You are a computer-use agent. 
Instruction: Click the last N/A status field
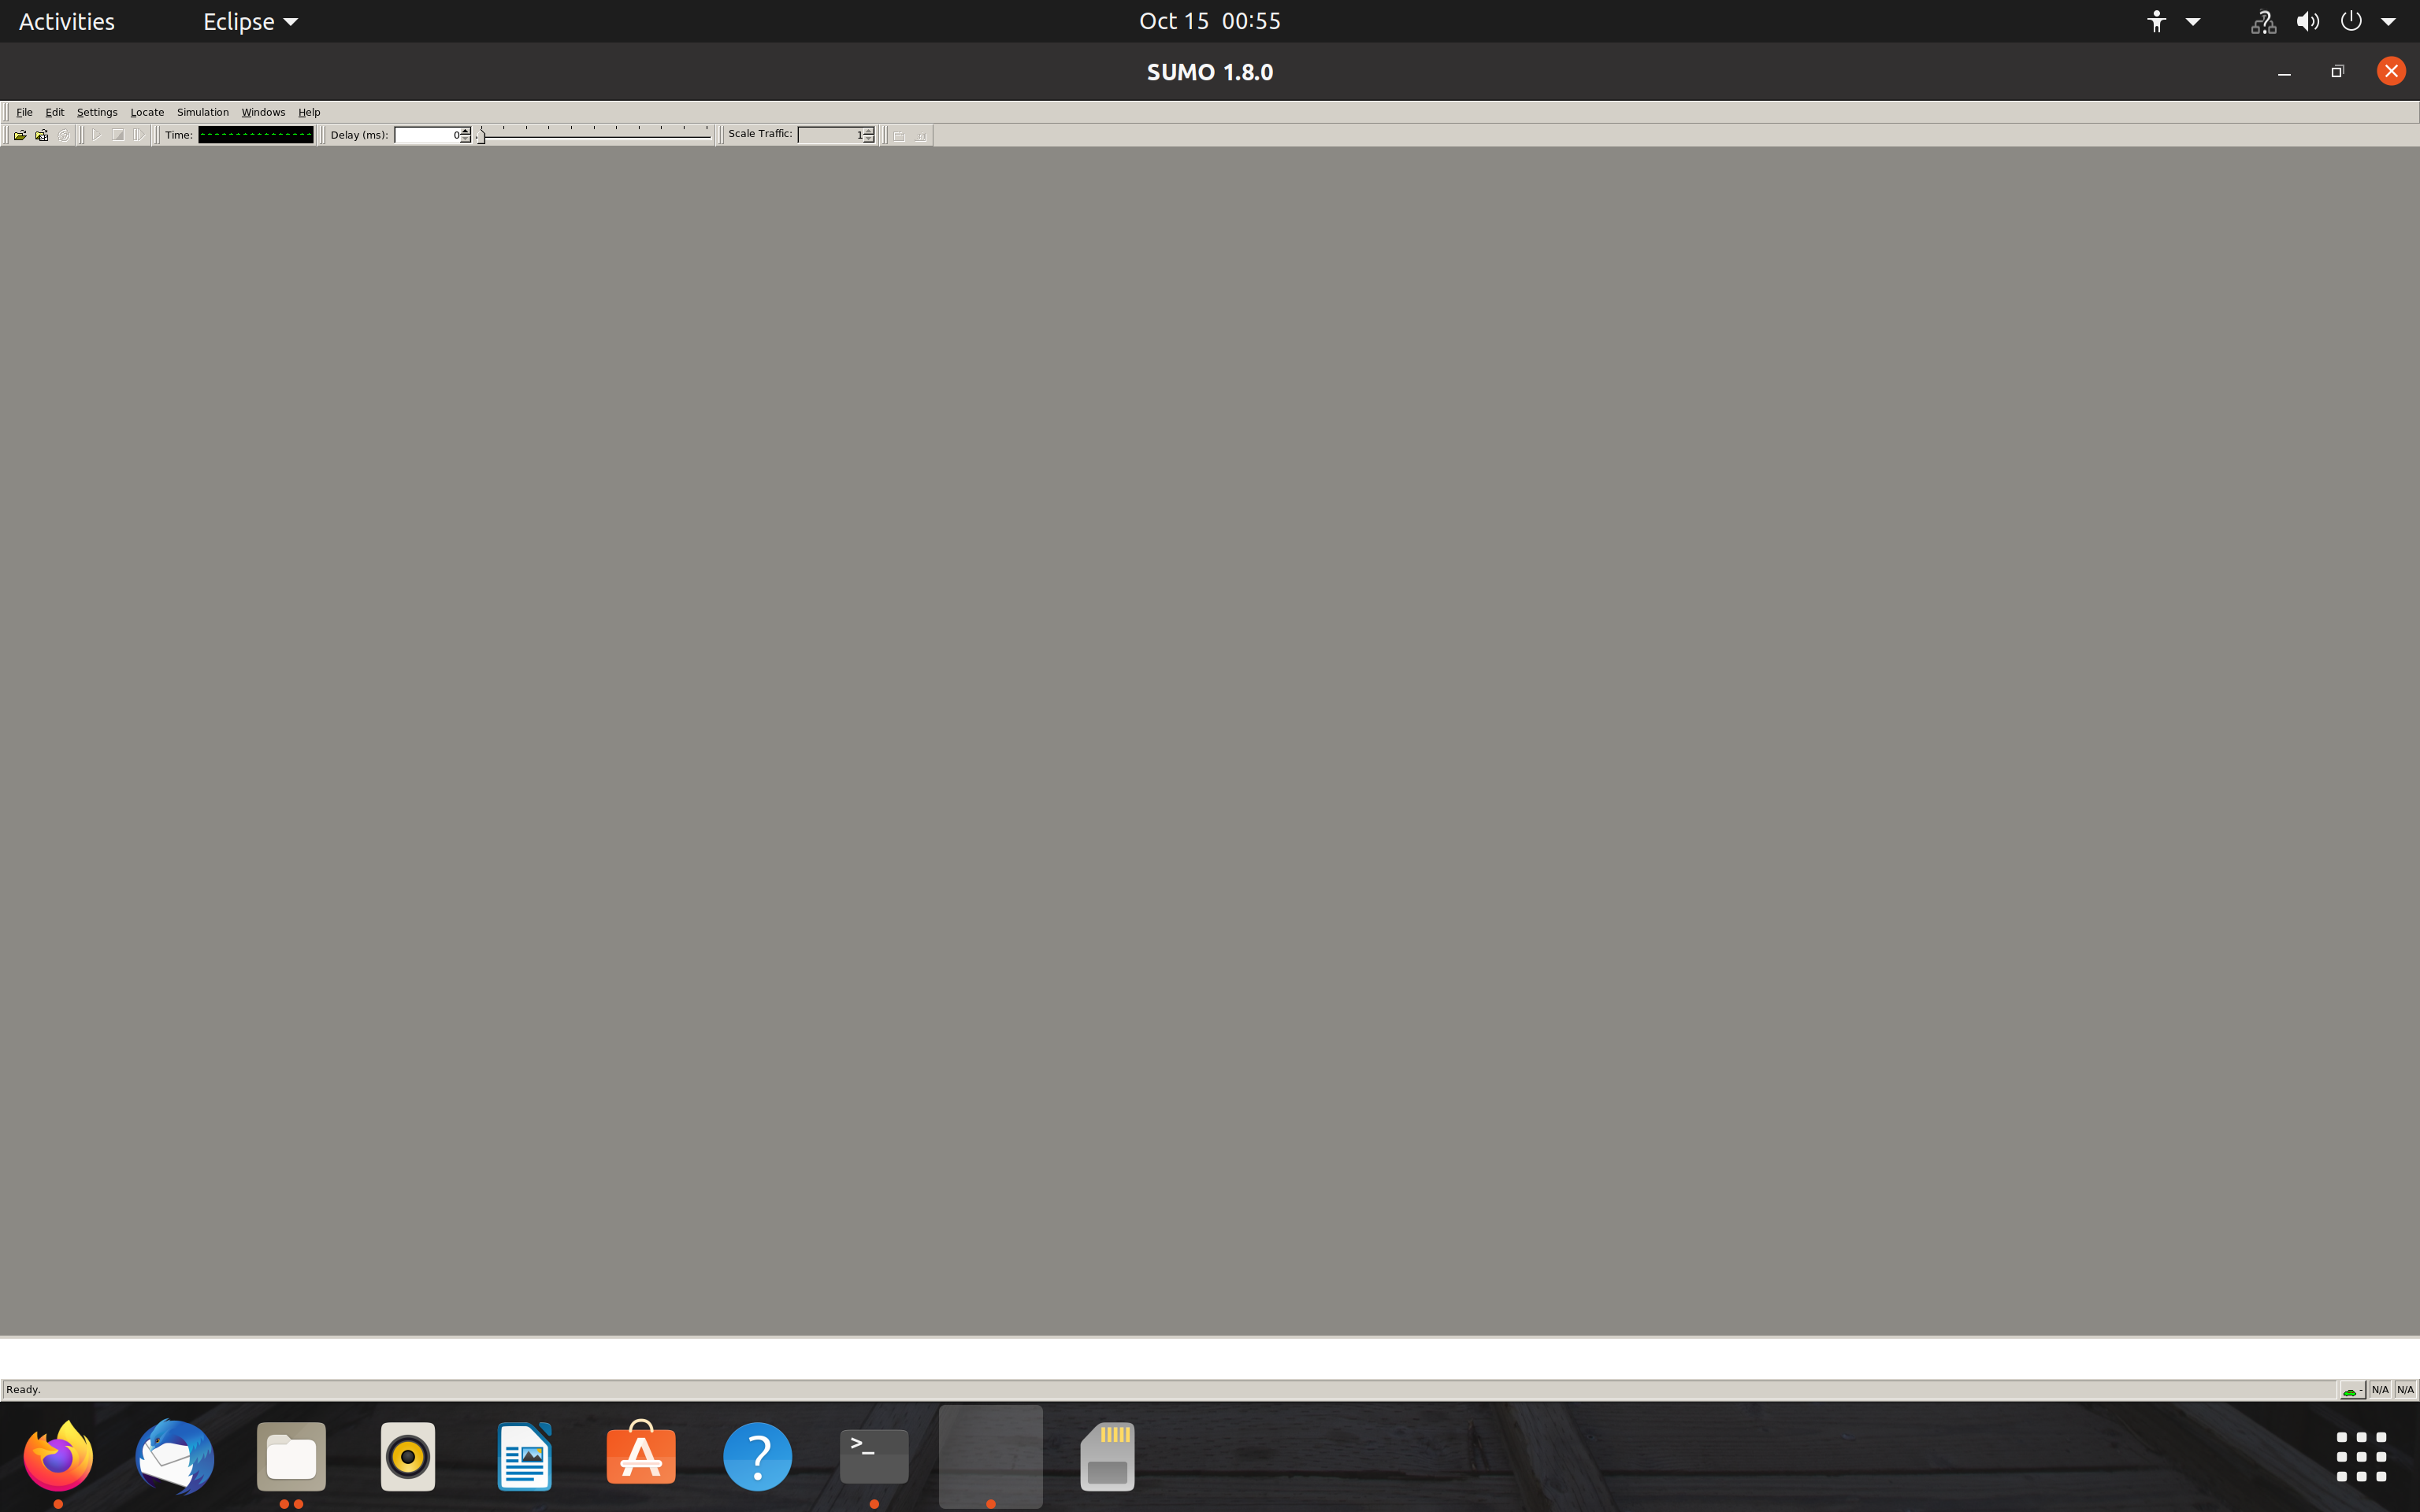coord(2405,1390)
